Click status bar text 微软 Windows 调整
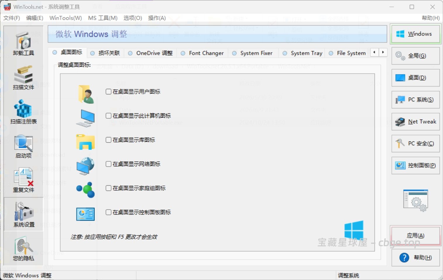This screenshot has width=443, height=280. coord(27,275)
